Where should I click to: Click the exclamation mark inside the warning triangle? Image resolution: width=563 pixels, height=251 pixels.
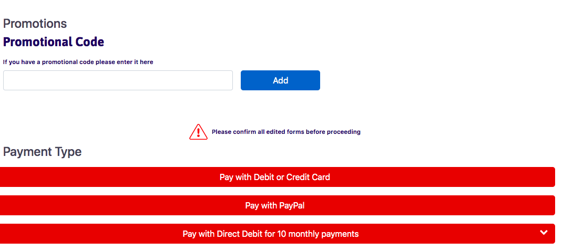(198, 133)
